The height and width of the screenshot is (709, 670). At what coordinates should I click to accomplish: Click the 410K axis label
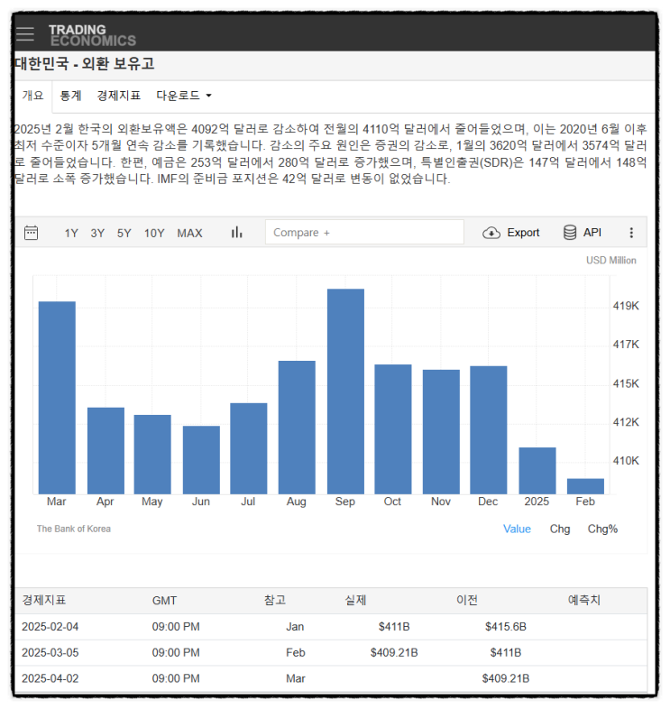(626, 461)
